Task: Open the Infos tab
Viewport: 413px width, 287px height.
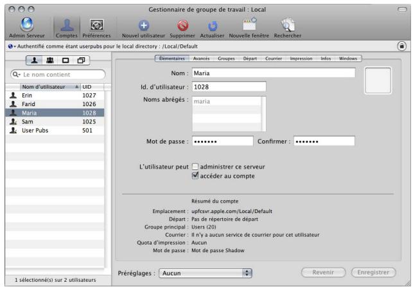Action: [x=326, y=59]
